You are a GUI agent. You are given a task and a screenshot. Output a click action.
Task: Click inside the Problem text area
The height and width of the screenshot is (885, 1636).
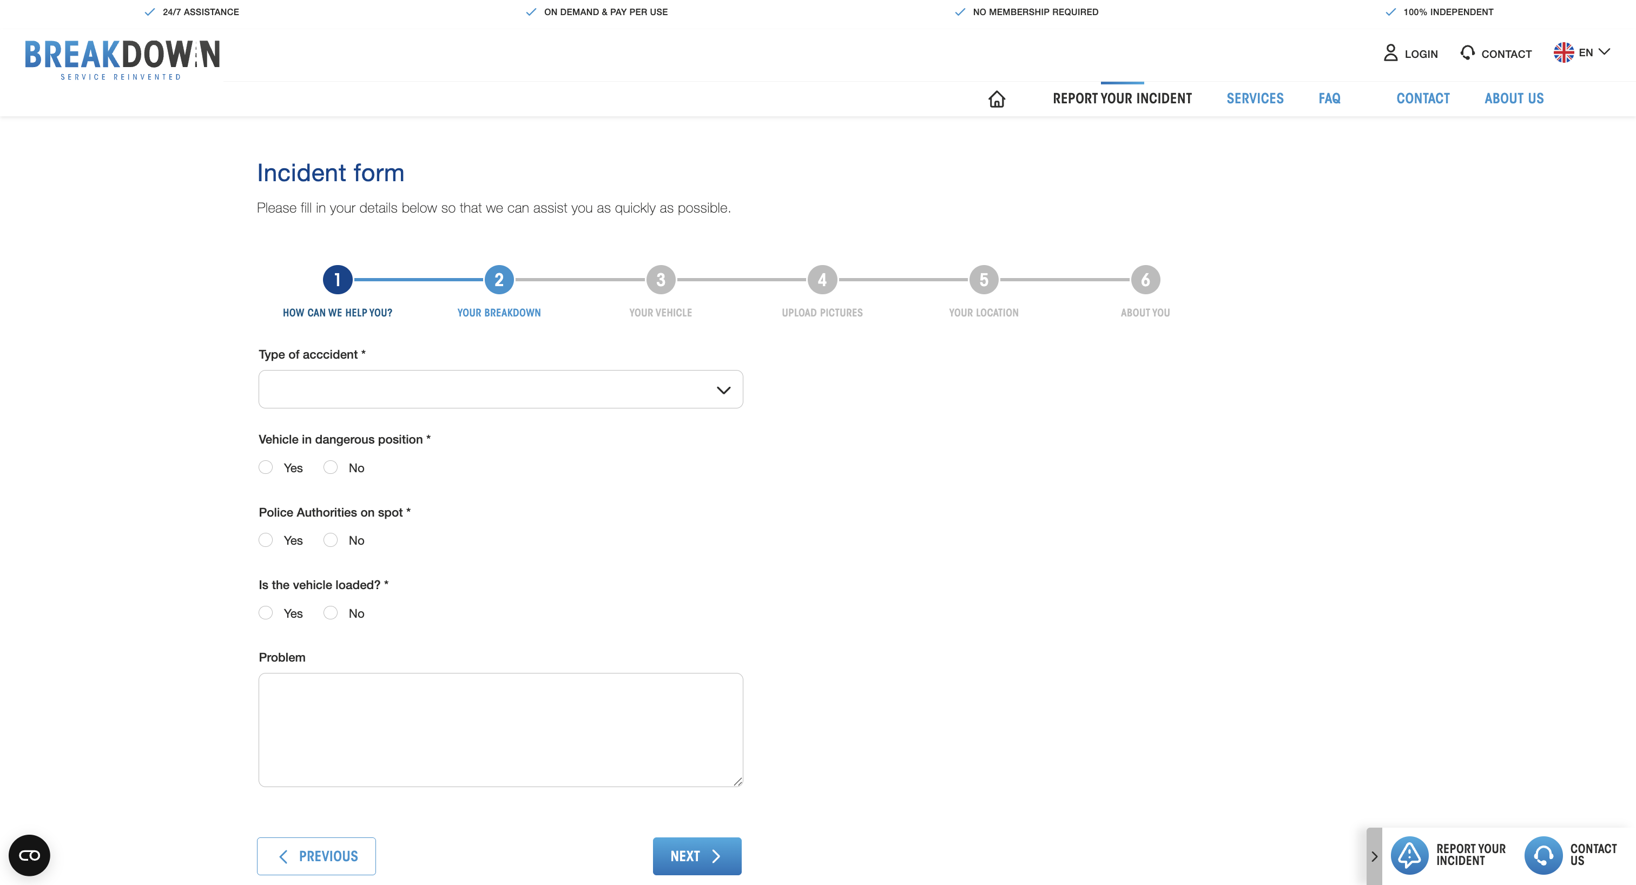point(500,729)
